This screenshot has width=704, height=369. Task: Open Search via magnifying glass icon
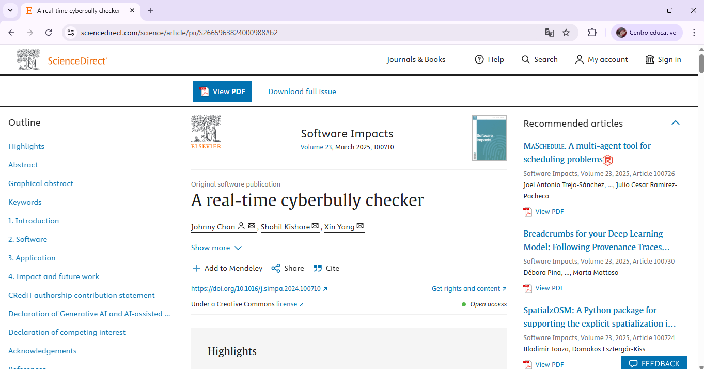(x=526, y=59)
